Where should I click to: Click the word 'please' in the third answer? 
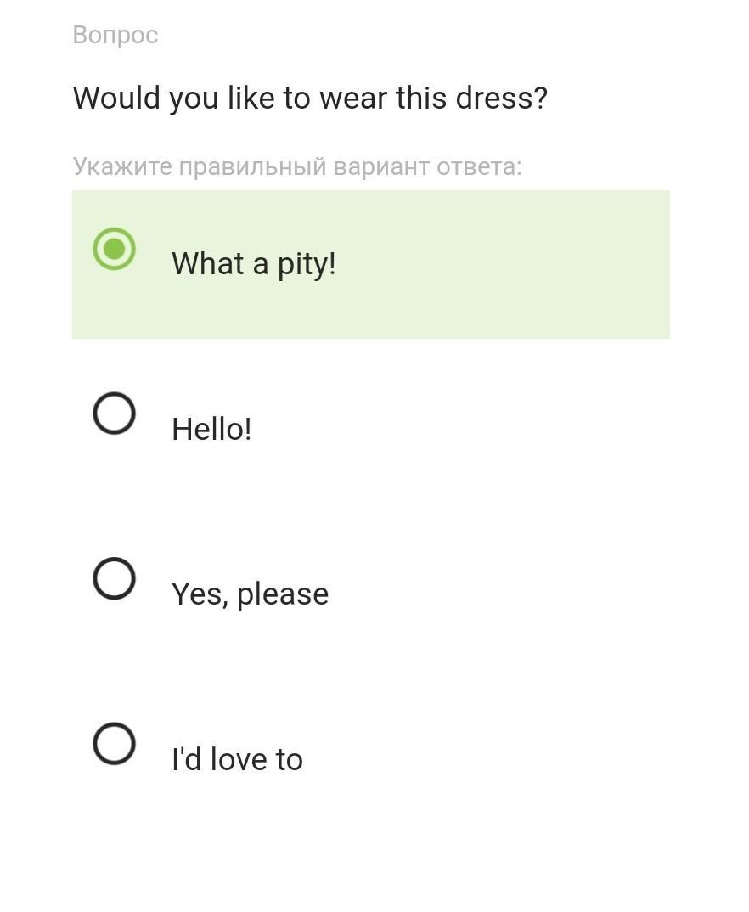click(x=283, y=594)
